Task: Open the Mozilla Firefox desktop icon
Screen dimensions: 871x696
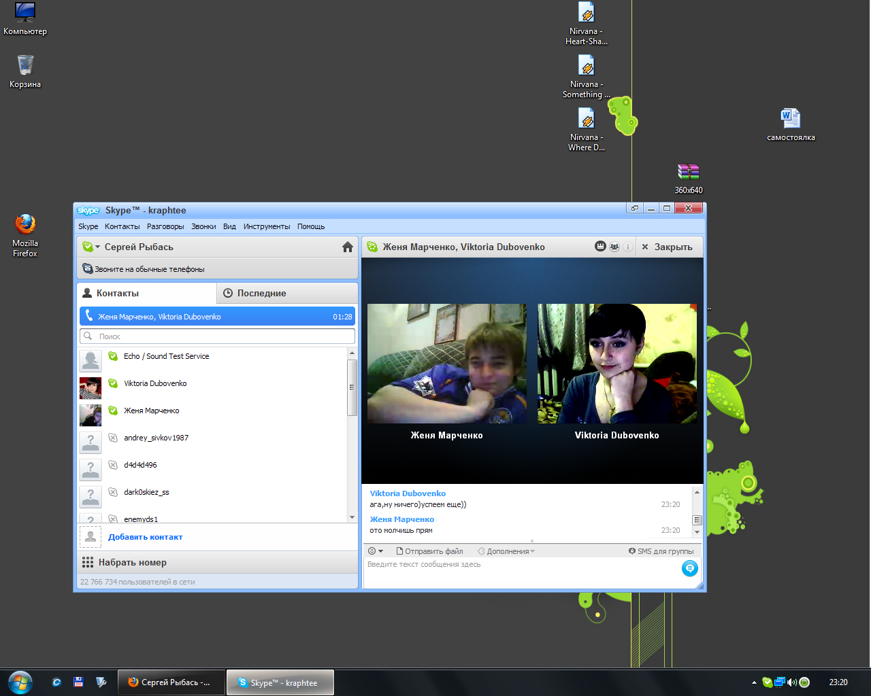Action: point(25,235)
